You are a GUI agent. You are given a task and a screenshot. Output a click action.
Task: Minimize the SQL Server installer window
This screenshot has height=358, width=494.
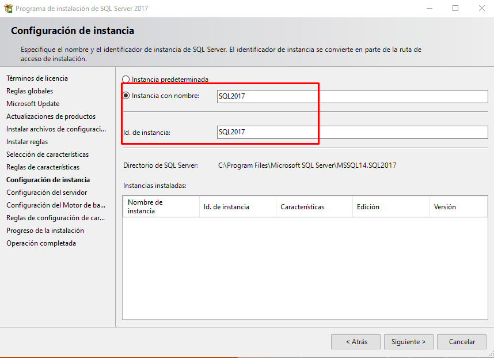[x=429, y=9]
